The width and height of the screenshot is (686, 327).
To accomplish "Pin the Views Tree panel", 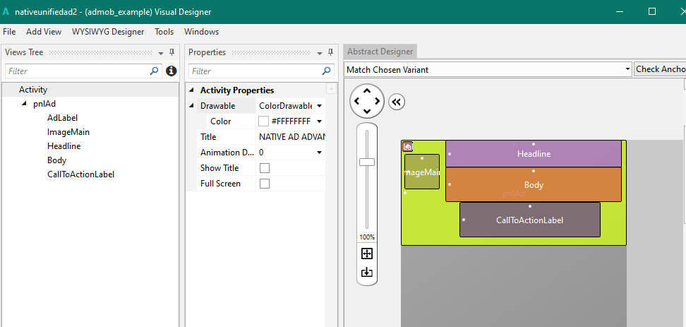I will tap(171, 52).
